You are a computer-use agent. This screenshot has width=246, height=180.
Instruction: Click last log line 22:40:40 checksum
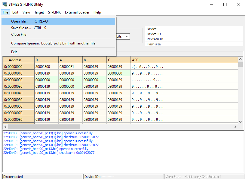[x=49, y=153]
